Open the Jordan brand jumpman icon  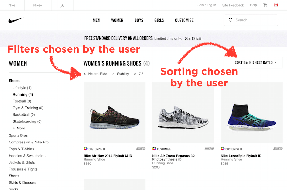tap(63, 5)
